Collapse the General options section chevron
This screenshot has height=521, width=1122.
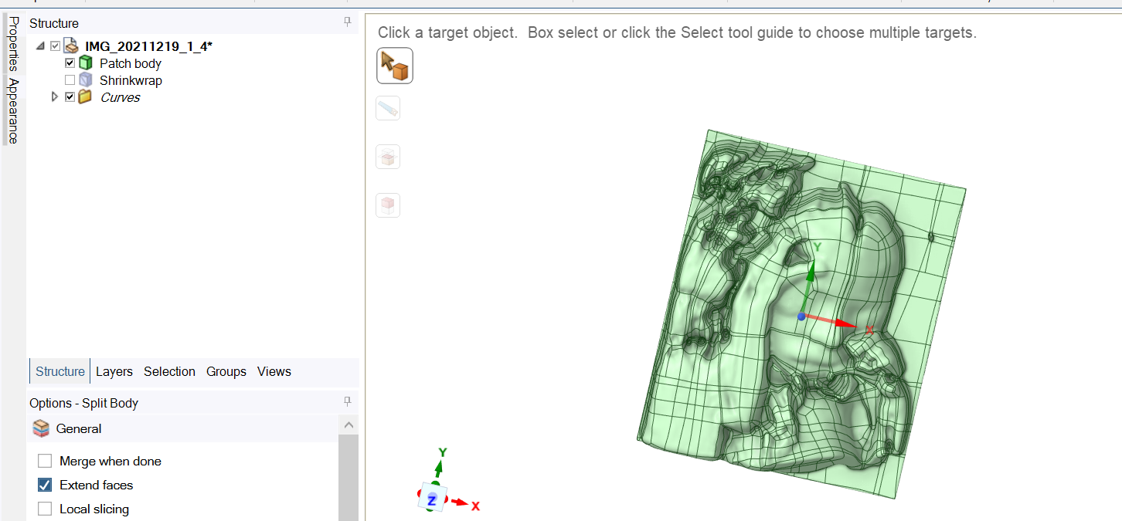348,425
